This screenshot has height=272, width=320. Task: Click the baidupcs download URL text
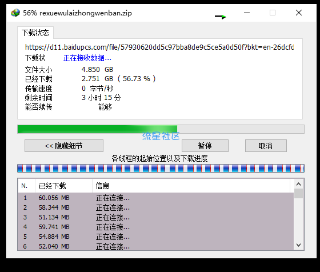click(x=159, y=47)
